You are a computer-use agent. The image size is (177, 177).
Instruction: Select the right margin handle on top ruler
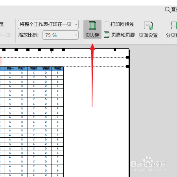click(x=115, y=50)
